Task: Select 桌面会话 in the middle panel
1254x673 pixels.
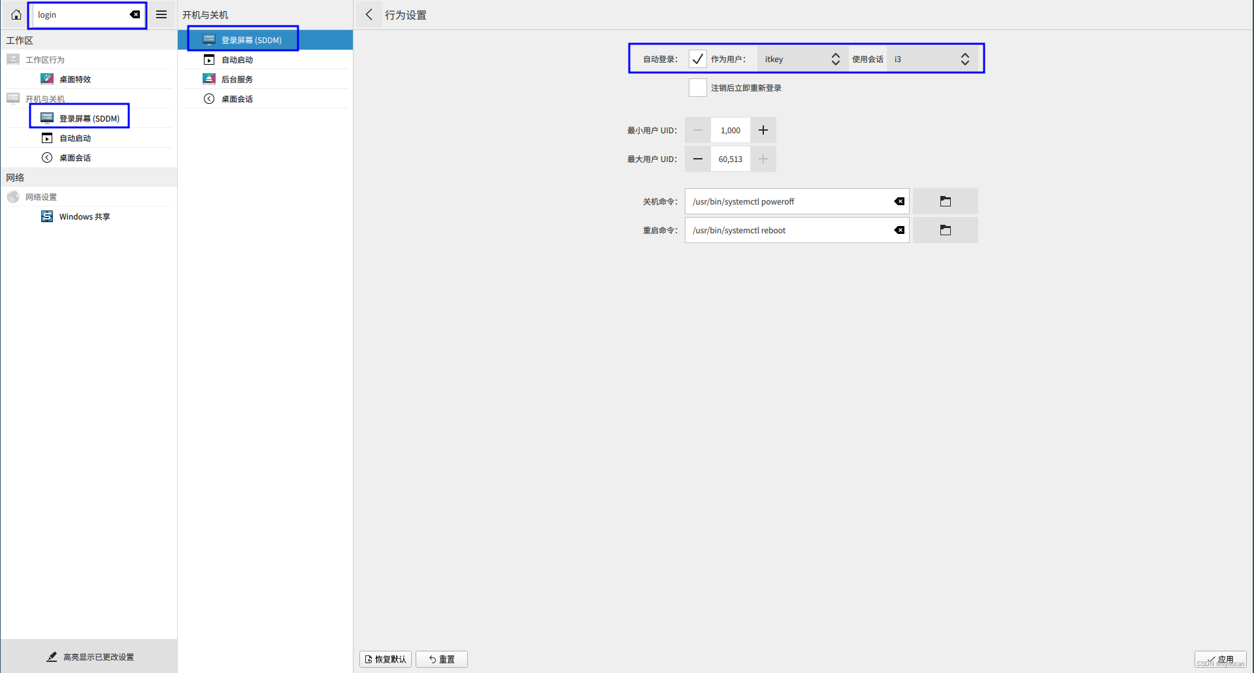Action: [265, 99]
